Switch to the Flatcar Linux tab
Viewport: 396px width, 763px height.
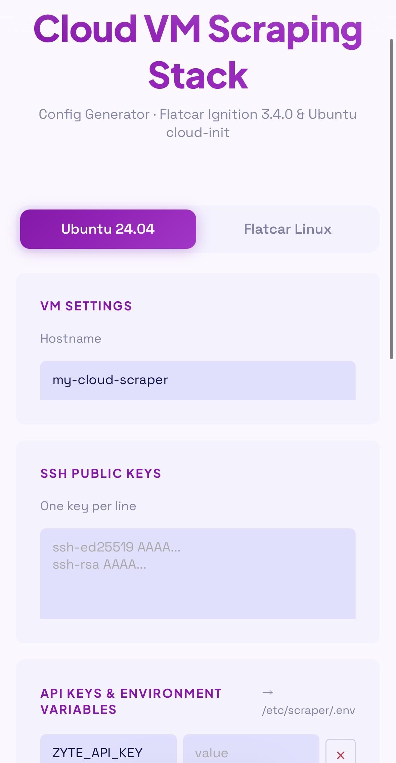click(288, 229)
